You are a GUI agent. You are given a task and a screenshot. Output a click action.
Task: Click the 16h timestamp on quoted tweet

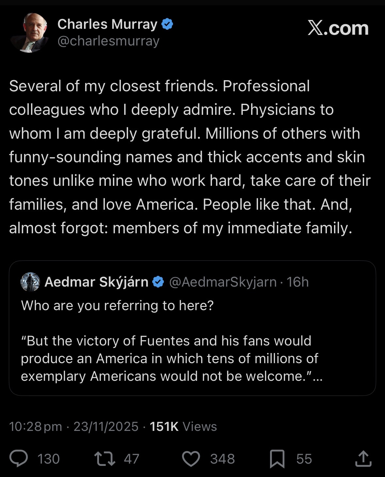[x=297, y=282]
